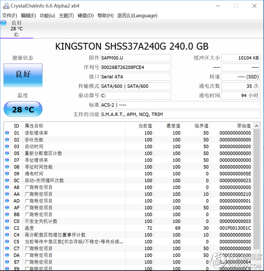Click the scrollbar up arrow in SMART list

[257, 126]
